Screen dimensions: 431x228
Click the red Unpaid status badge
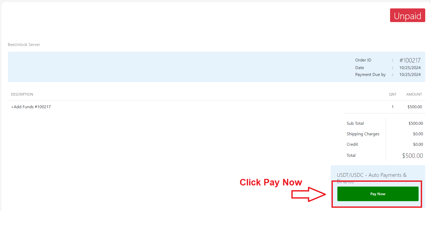(x=407, y=15)
